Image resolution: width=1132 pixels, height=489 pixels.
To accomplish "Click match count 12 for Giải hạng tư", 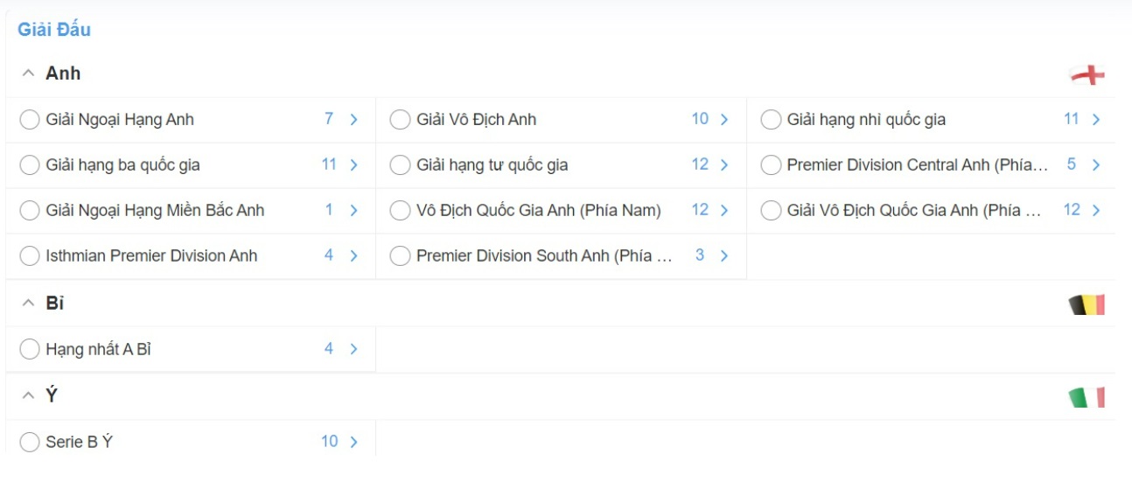I will click(700, 164).
